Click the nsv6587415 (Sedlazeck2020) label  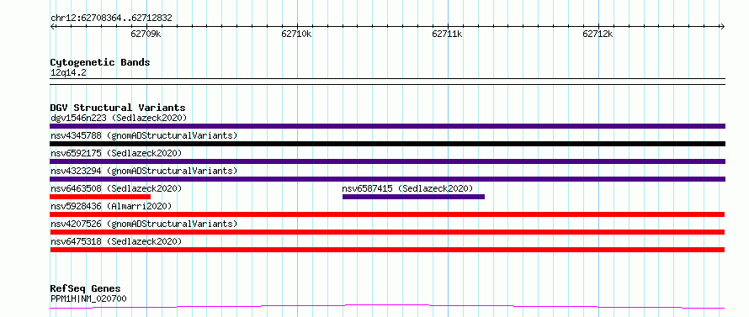(407, 188)
